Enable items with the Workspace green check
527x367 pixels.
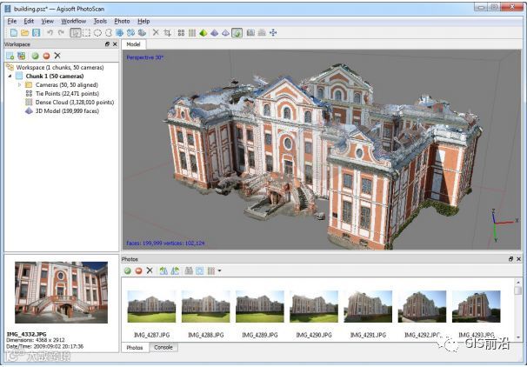click(36, 56)
